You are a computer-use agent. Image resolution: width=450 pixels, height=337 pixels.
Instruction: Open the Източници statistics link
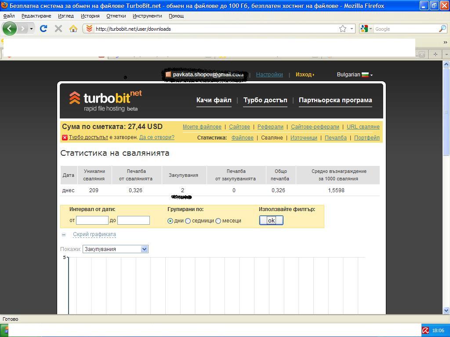pos(304,137)
